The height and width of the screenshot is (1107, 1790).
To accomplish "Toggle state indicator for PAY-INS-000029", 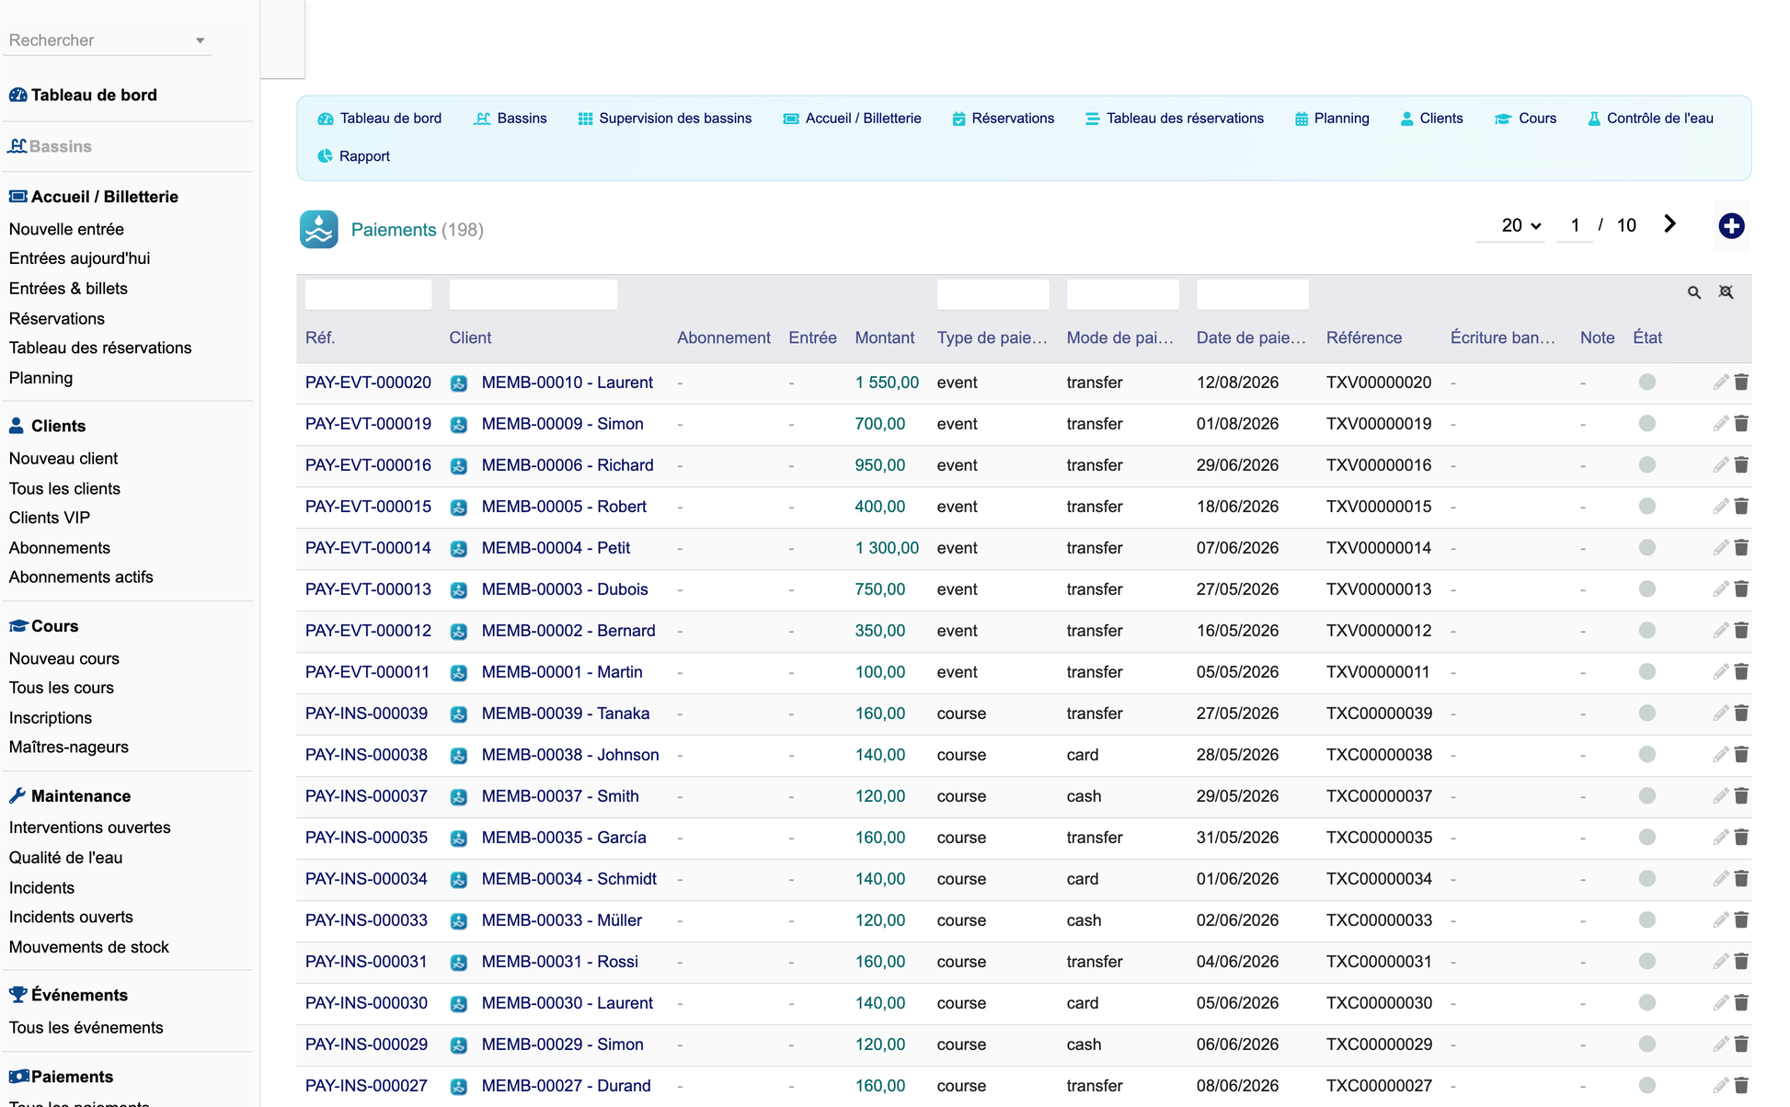I will pyautogui.click(x=1647, y=1044).
